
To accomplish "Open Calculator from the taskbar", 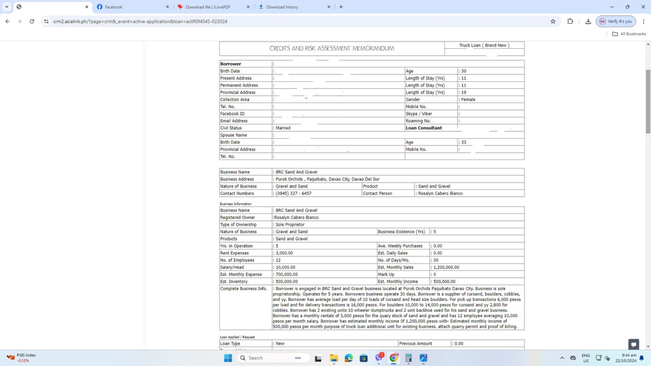I will [409, 358].
